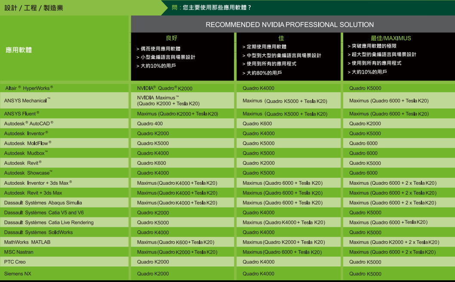Image resolution: width=455 pixels, height=282 pixels.
Task: Click the Autodesk Mudbox row label
Action: (26, 153)
